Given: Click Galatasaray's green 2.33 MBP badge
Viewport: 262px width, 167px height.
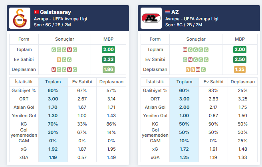Looking at the screenshot, I should point(108,59).
